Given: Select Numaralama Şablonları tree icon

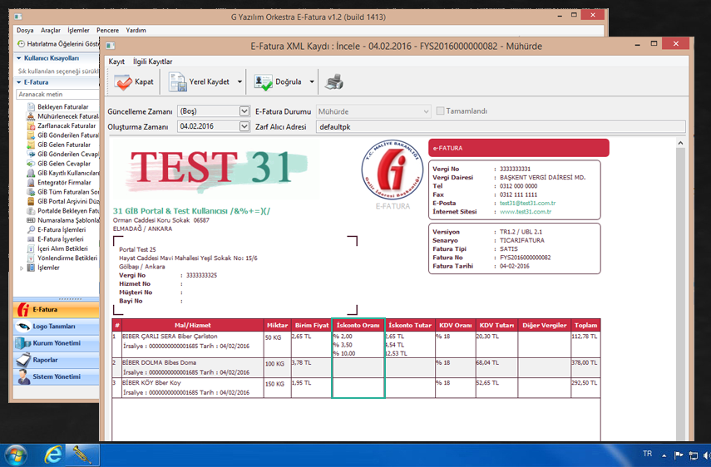Looking at the screenshot, I should coord(31,220).
